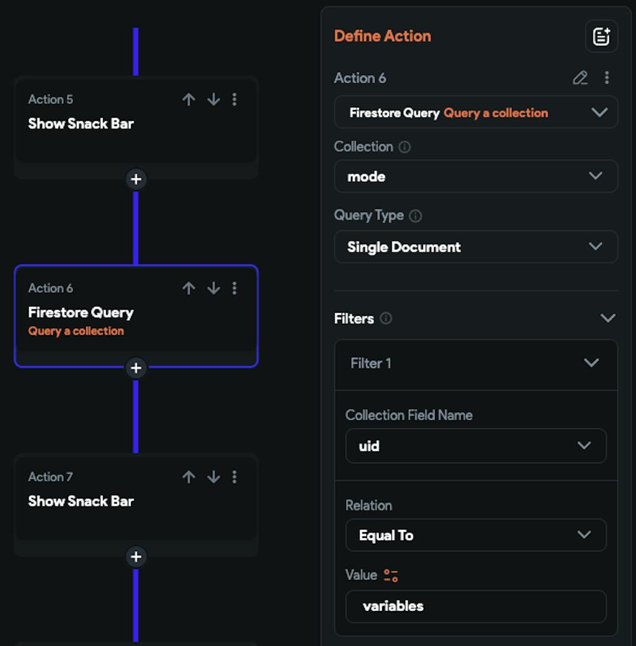The height and width of the screenshot is (646, 636).
Task: Show info about the Collection field
Action: point(404,147)
